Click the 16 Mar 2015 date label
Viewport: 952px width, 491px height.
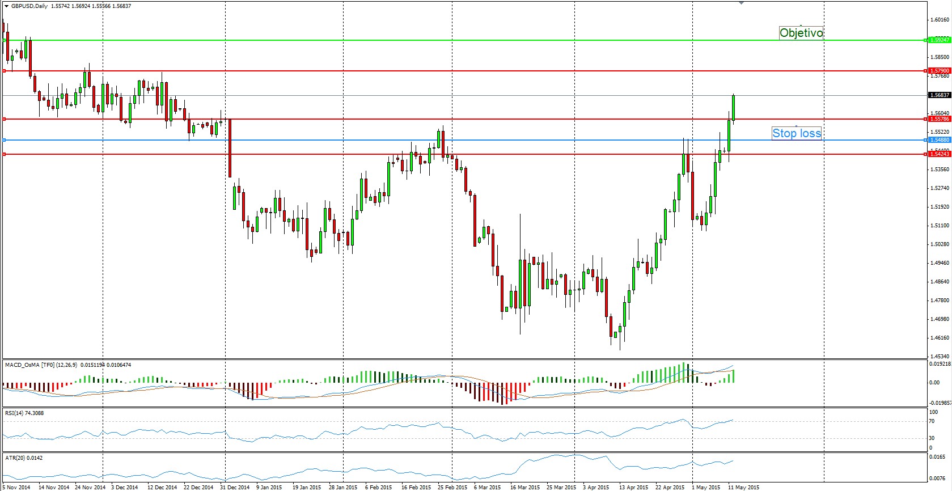pyautogui.click(x=525, y=487)
